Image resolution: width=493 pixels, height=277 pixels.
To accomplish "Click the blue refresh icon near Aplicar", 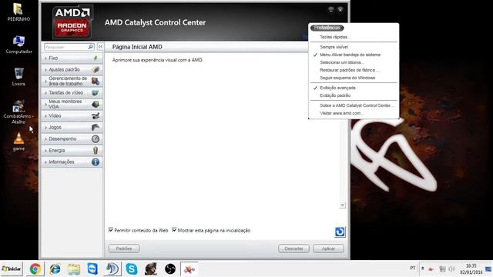I will tap(340, 232).
